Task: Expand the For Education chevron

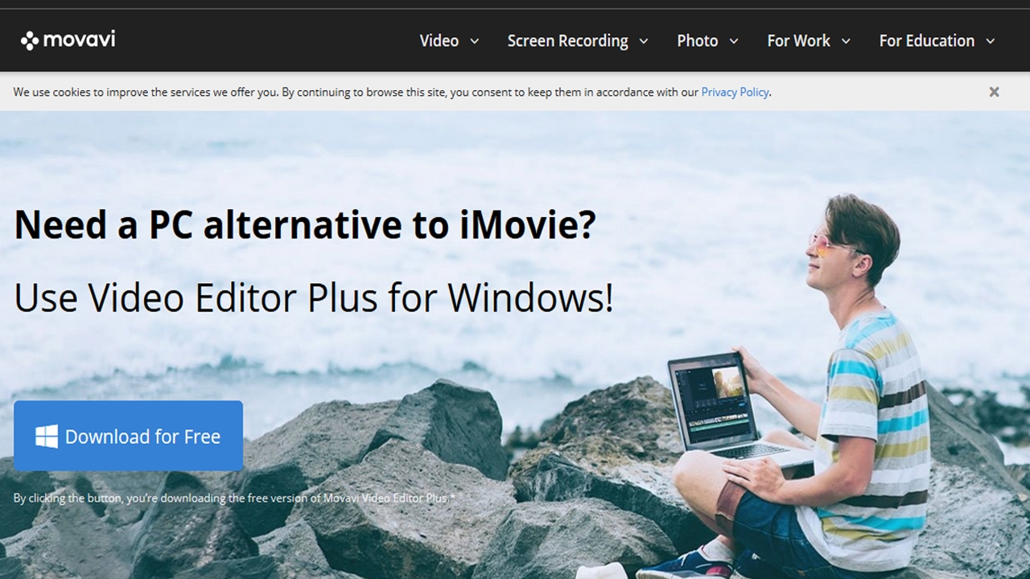Action: [991, 42]
